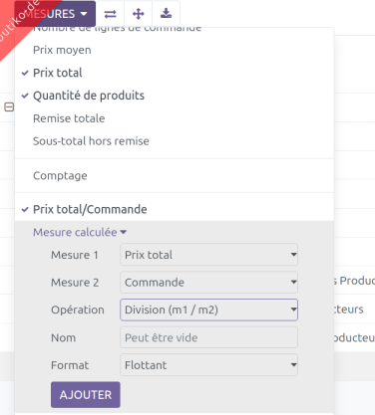Open the MESURES dropdown button
The image size is (375, 415).
coord(55,14)
